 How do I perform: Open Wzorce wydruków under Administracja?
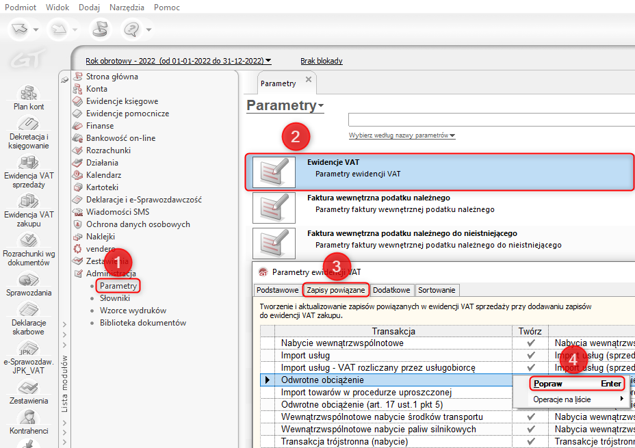point(133,311)
